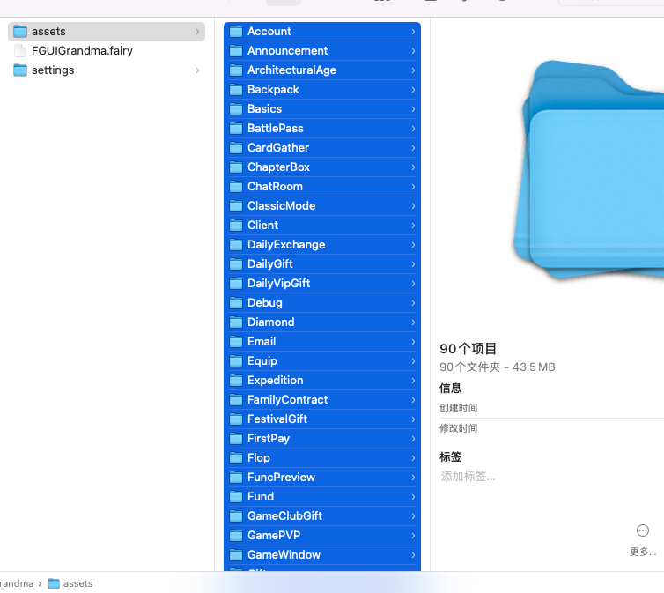The image size is (664, 593).
Task: Click the ArchitecturalAge folder icon
Action: (x=236, y=70)
